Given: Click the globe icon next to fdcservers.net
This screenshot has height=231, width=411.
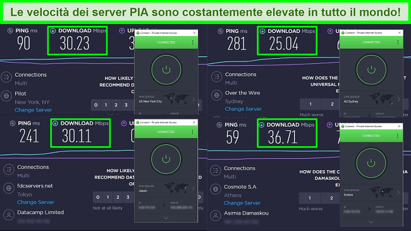Looking at the screenshot, I should 9,188.
